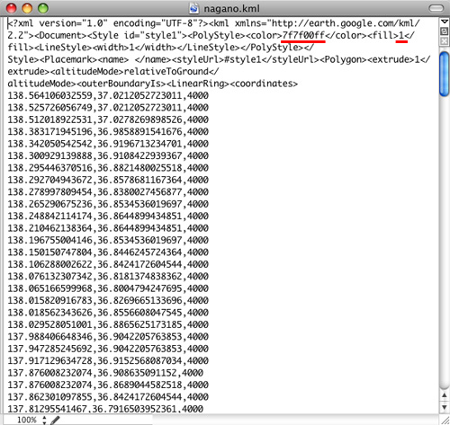Place cursor at underlined fill value 1
450x425 pixels.
click(401, 35)
